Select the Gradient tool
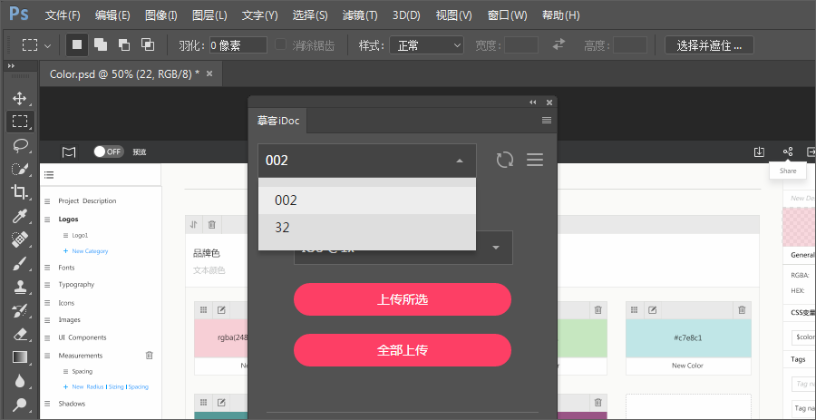Image resolution: width=816 pixels, height=420 pixels. click(20, 357)
